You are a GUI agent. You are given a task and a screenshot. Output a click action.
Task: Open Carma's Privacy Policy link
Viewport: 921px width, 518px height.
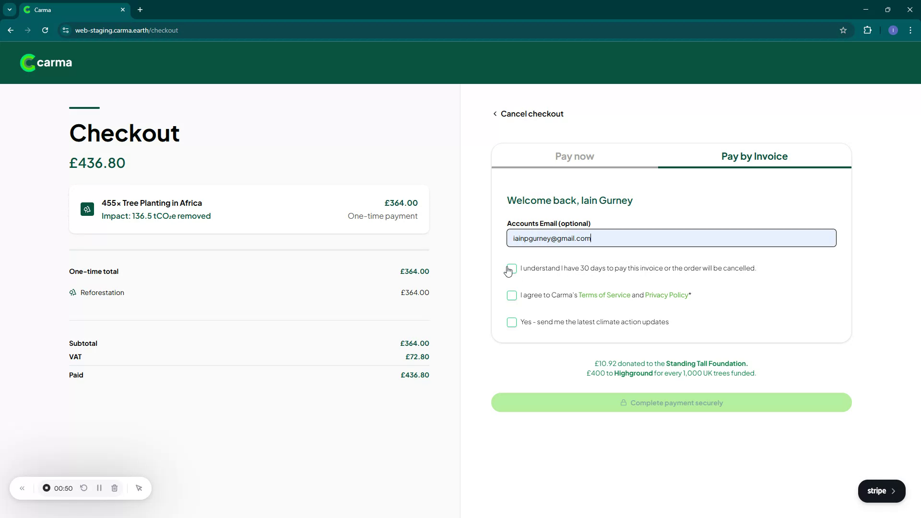[666, 295]
